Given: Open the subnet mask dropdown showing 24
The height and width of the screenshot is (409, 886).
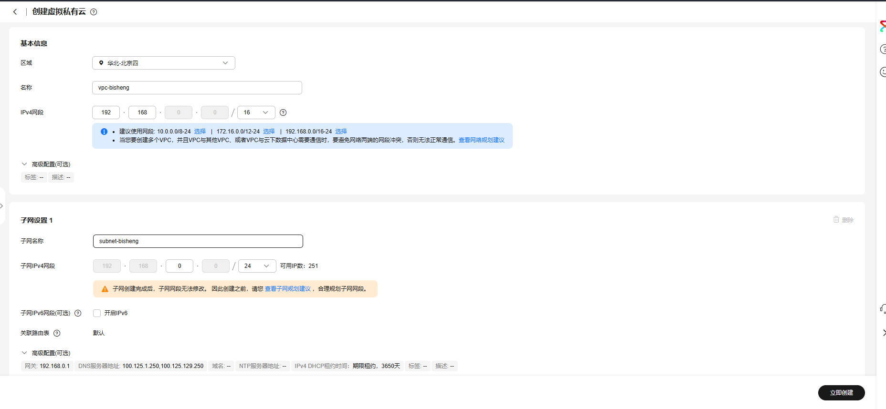Looking at the screenshot, I should tap(257, 266).
